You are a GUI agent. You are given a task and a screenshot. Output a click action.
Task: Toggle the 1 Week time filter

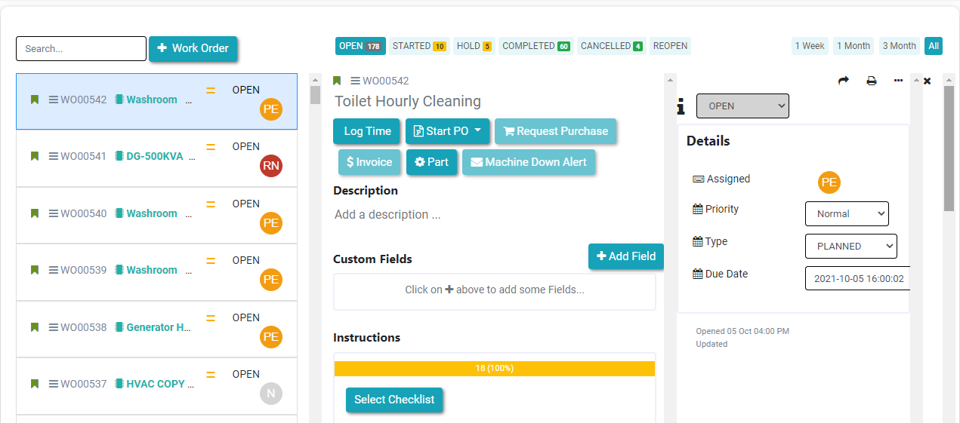pos(810,46)
